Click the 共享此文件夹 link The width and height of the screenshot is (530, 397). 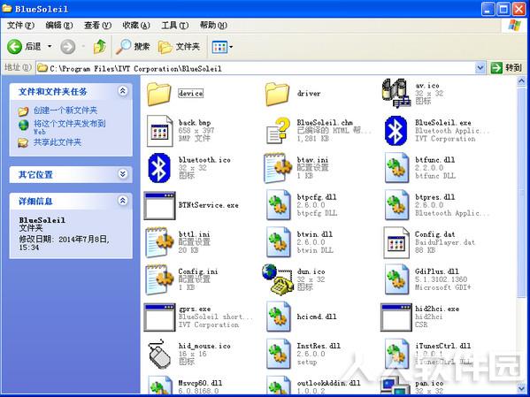coord(58,142)
